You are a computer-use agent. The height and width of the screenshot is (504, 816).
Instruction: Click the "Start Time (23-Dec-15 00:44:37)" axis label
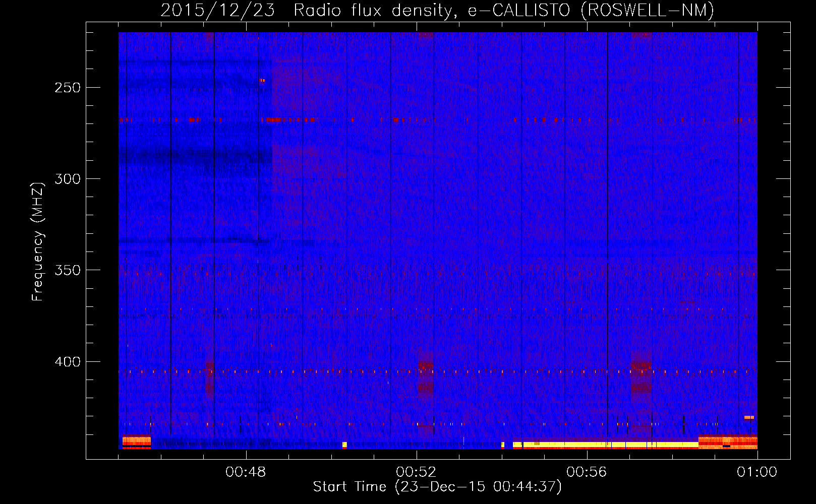(x=437, y=487)
